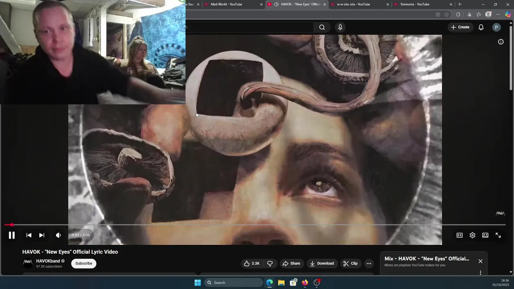514x289 pixels.
Task: Start voice search with the microphone
Action: tap(340, 27)
